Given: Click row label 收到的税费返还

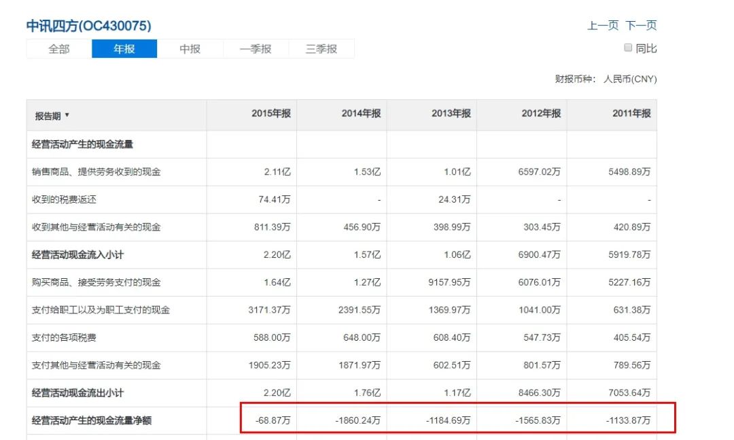Looking at the screenshot, I should [64, 200].
